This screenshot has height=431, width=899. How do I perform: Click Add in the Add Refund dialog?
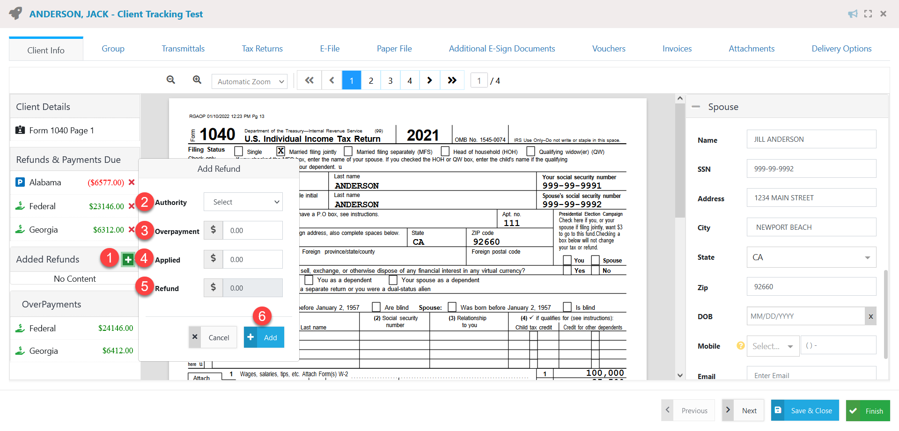[264, 337]
